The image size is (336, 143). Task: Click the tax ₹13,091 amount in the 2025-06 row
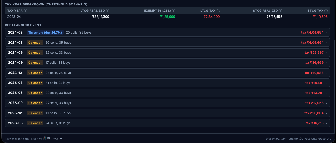click(314, 93)
